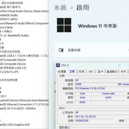
Task: Select the 主板 tab in CPU-Z
Action: (72, 71)
